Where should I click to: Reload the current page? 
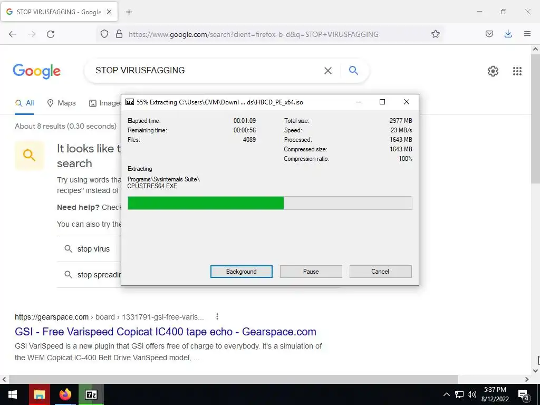[51, 34]
